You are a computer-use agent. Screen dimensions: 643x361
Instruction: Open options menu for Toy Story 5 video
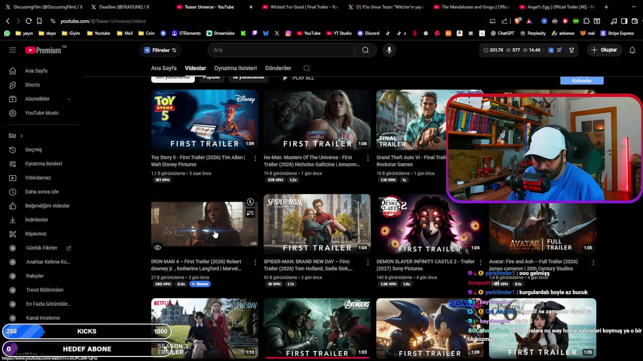click(255, 158)
